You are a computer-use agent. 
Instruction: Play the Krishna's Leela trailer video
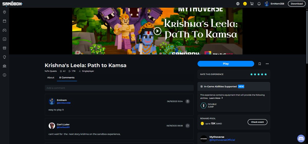coord(157,31)
